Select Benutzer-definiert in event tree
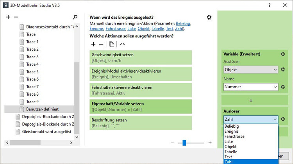 pyautogui.click(x=42, y=109)
